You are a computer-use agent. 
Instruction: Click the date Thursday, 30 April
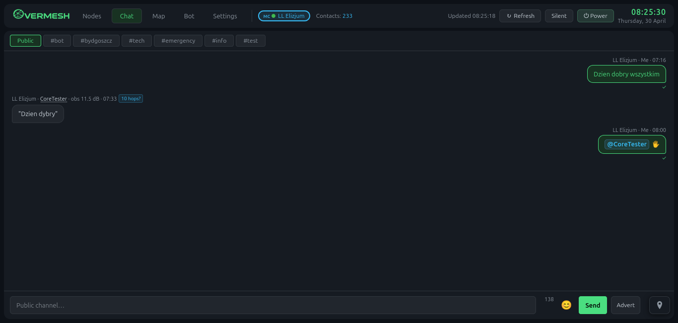[x=642, y=21]
